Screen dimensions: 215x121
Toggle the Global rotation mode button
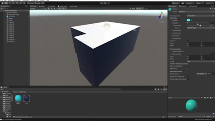(x=38, y=3)
